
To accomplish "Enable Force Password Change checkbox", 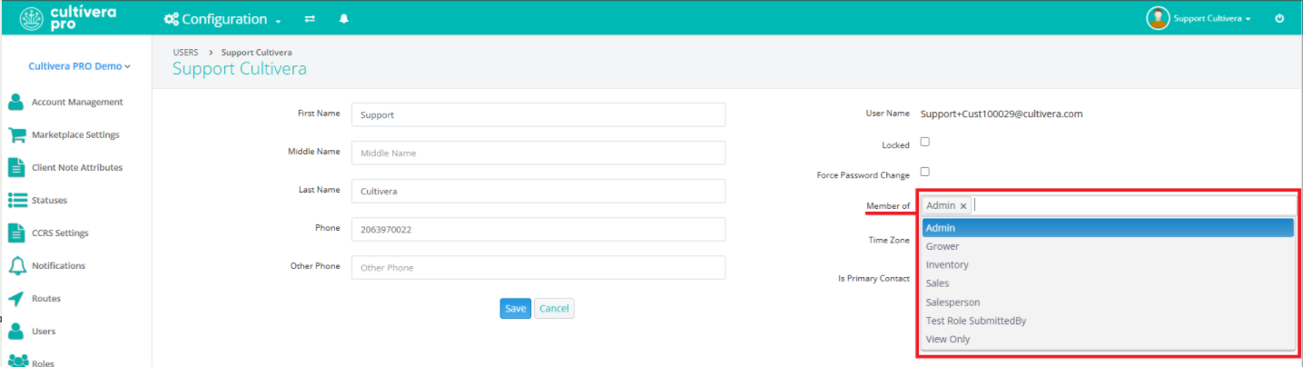I will point(924,171).
